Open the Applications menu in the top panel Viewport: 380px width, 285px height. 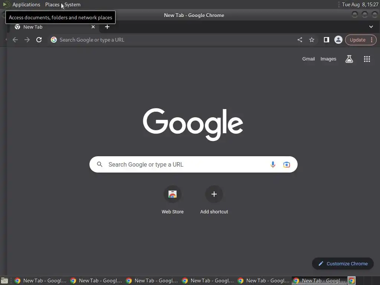click(x=26, y=4)
